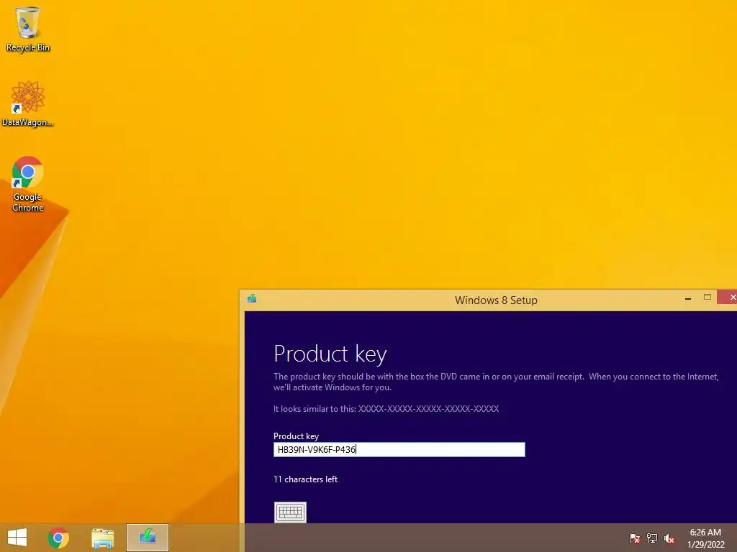Screen dimensions: 737x552
Task: Click inside the Product key field
Action: [399, 450]
